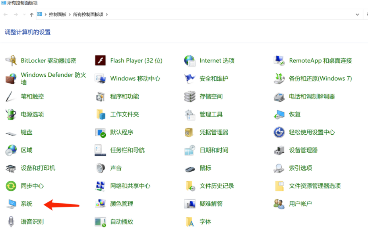
Task: Open the 任务栏和导航 icon
Action: [100, 150]
